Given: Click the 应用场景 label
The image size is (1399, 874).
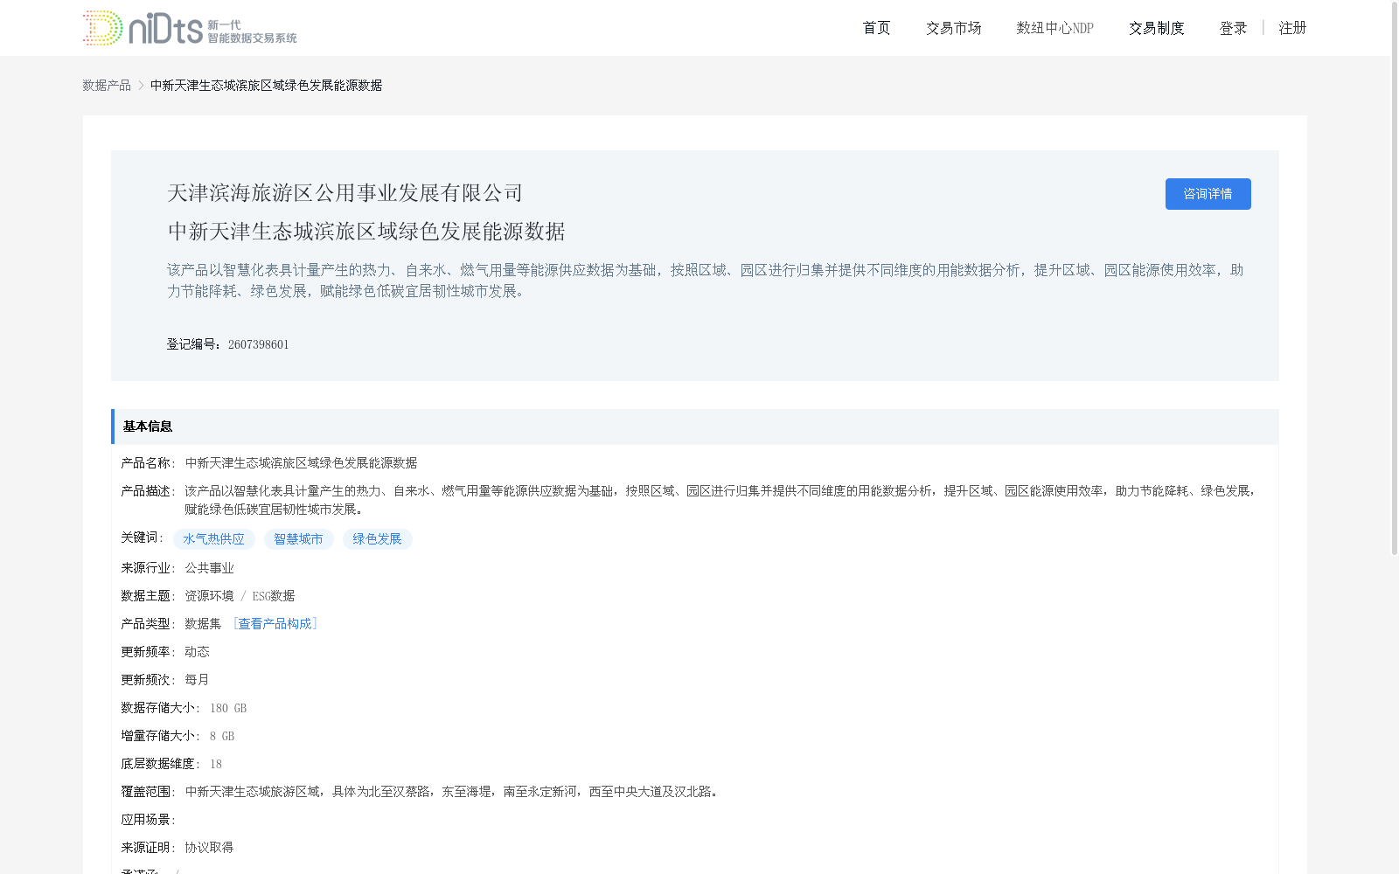Looking at the screenshot, I should pos(148,820).
